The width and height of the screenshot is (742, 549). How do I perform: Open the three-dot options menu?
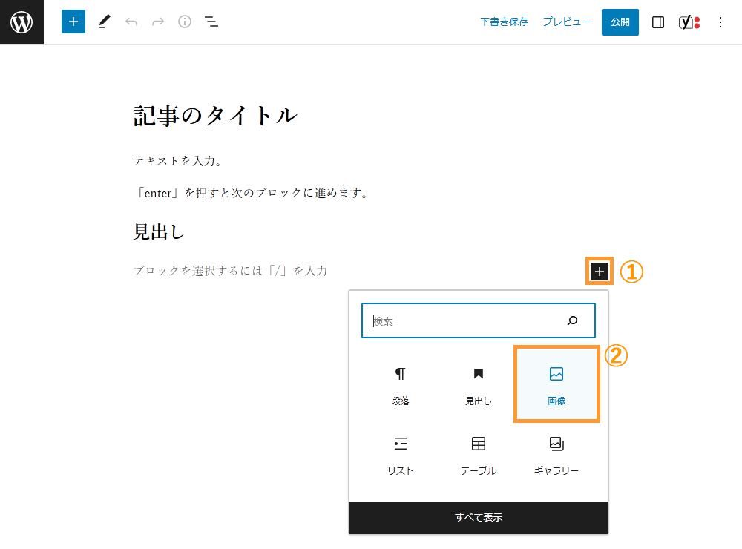[720, 22]
